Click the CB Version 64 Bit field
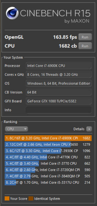 pyautogui.click(x=59, y=92)
